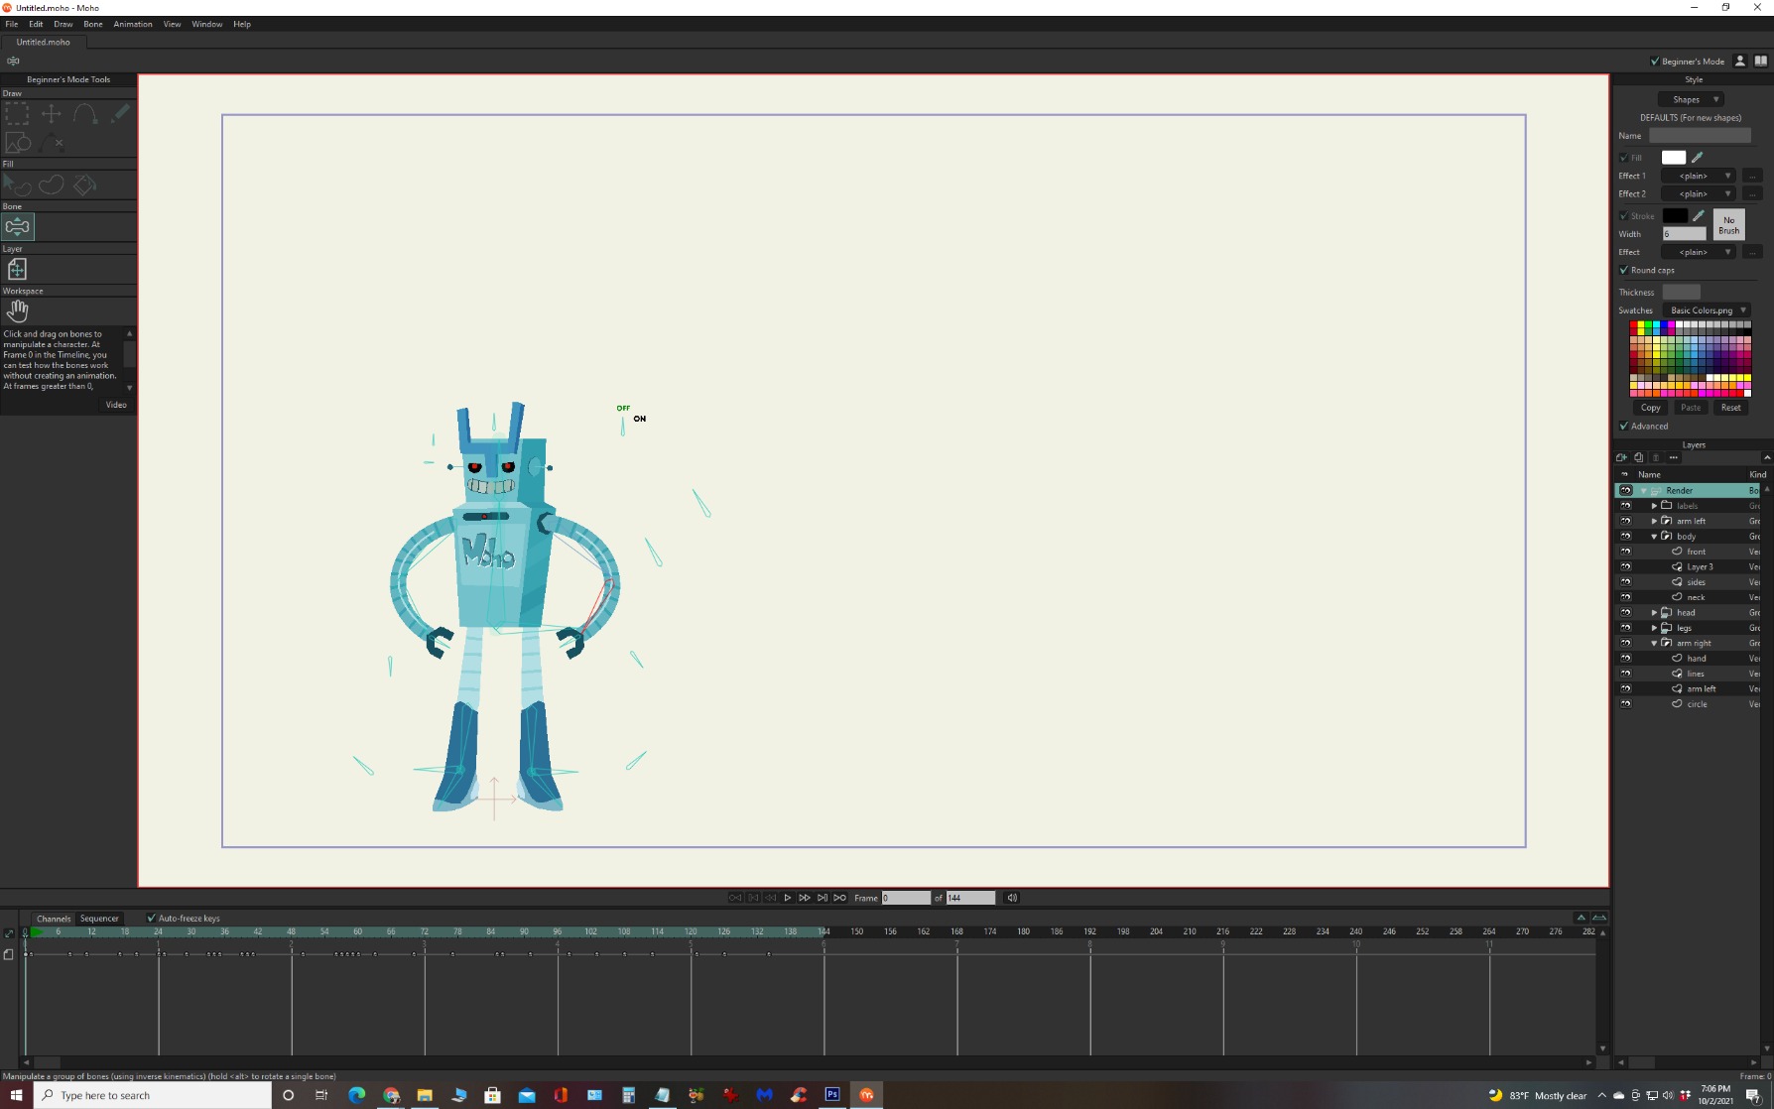This screenshot has height=1109, width=1774.
Task: Collapse the body layer group
Action: point(1654,537)
